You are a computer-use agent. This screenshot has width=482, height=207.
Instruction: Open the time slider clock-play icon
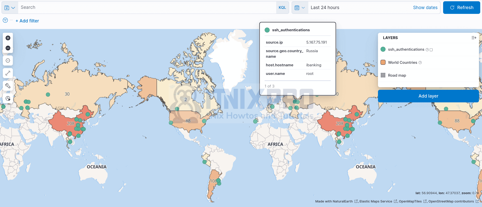point(8,98)
